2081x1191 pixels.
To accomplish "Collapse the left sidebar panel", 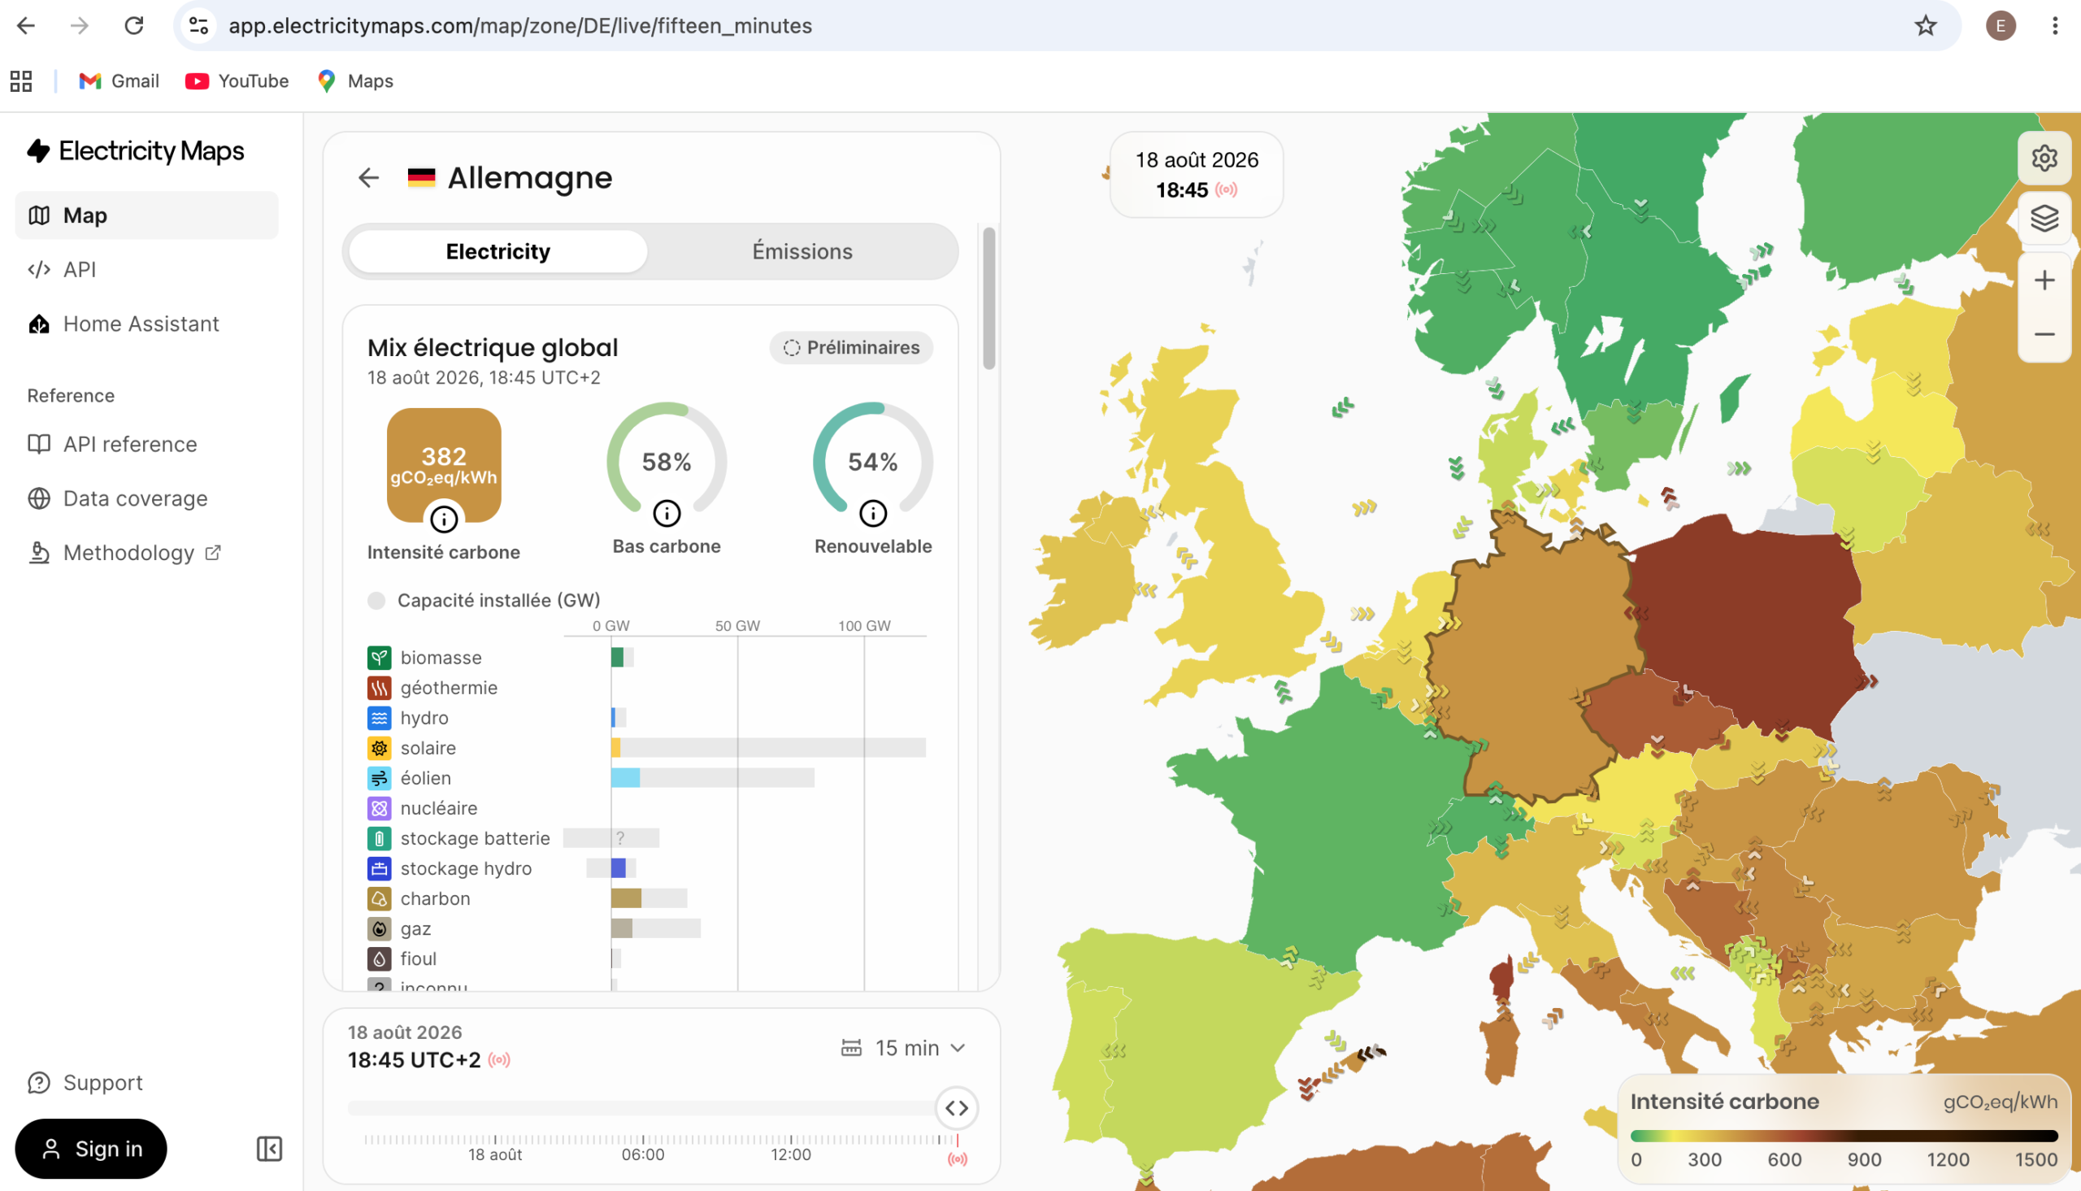I will (x=269, y=1149).
